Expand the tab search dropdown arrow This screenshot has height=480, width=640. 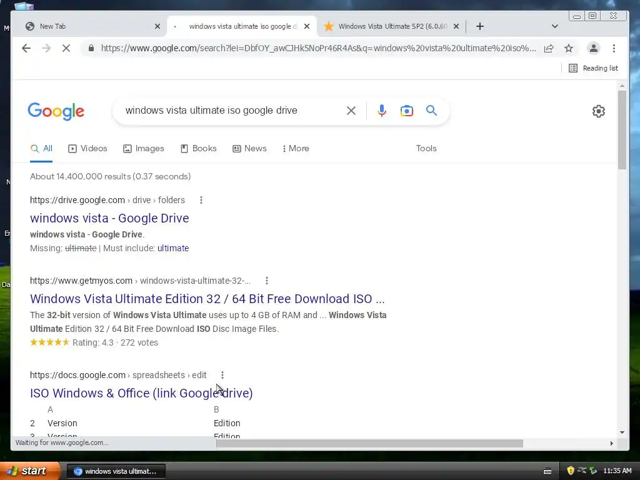click(x=555, y=26)
